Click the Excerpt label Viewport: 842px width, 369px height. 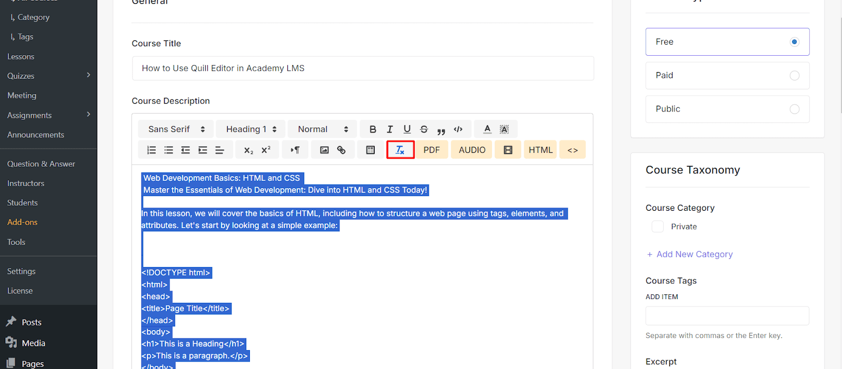pyautogui.click(x=661, y=362)
